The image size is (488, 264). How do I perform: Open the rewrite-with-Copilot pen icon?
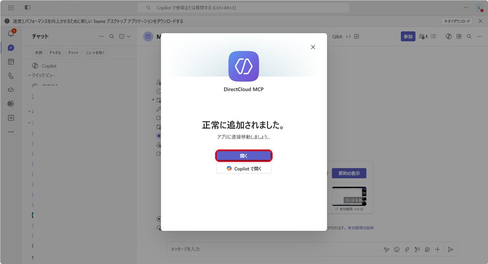click(417, 249)
